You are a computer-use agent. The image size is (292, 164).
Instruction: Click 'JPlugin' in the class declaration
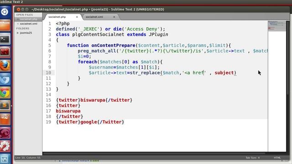tap(158, 35)
